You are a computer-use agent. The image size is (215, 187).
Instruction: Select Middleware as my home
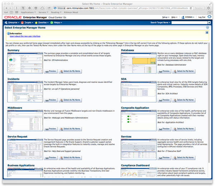click(70, 129)
